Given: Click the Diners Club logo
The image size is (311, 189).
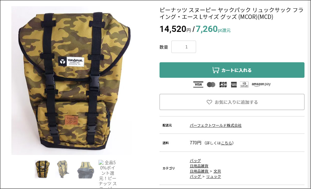Looking at the screenshot, I should click(244, 85).
